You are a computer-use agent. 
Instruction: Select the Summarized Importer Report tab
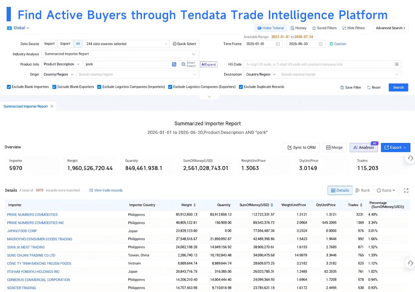[25, 106]
